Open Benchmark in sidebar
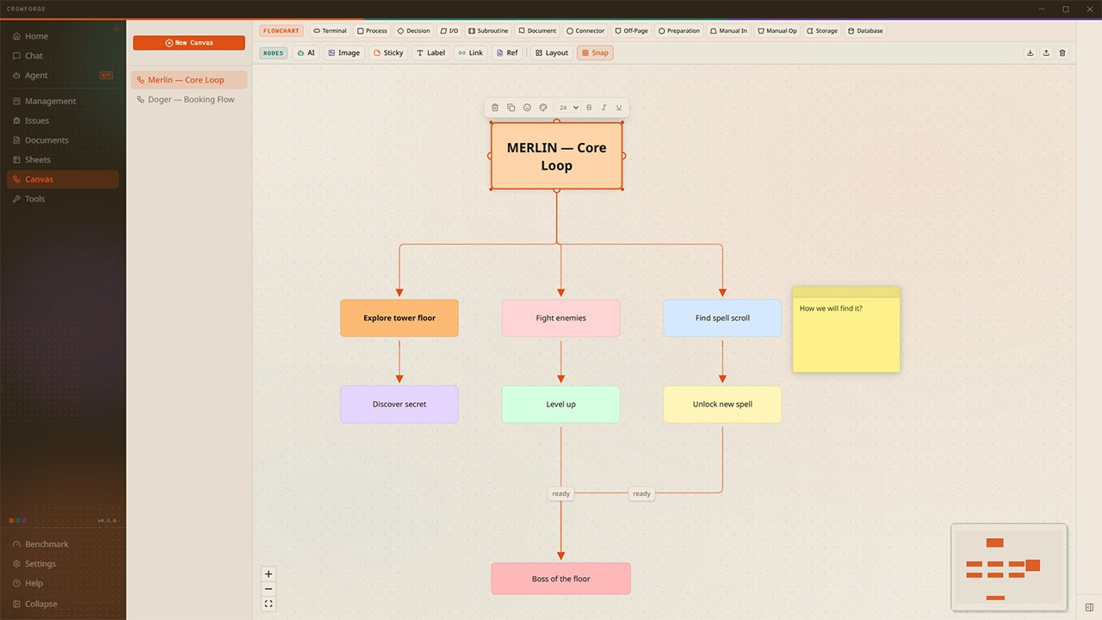 pos(63,544)
